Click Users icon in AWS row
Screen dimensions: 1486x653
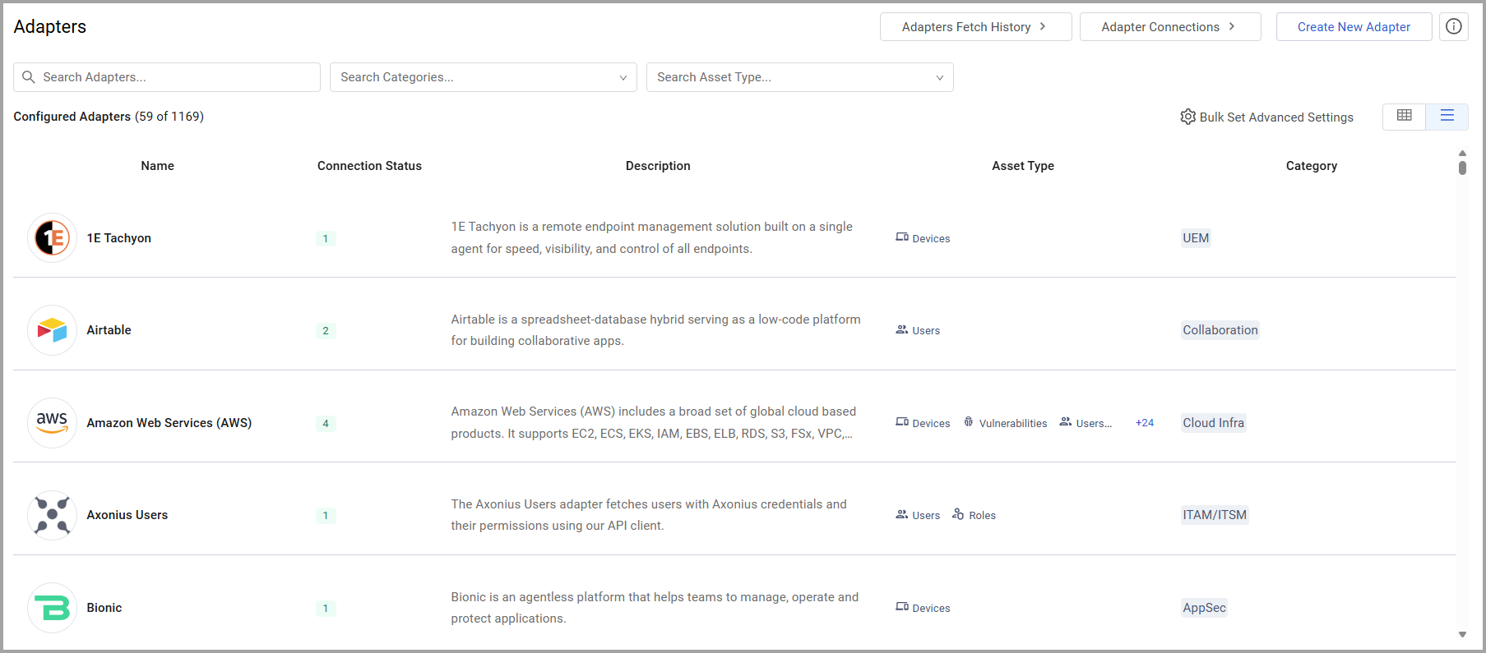(x=1066, y=422)
